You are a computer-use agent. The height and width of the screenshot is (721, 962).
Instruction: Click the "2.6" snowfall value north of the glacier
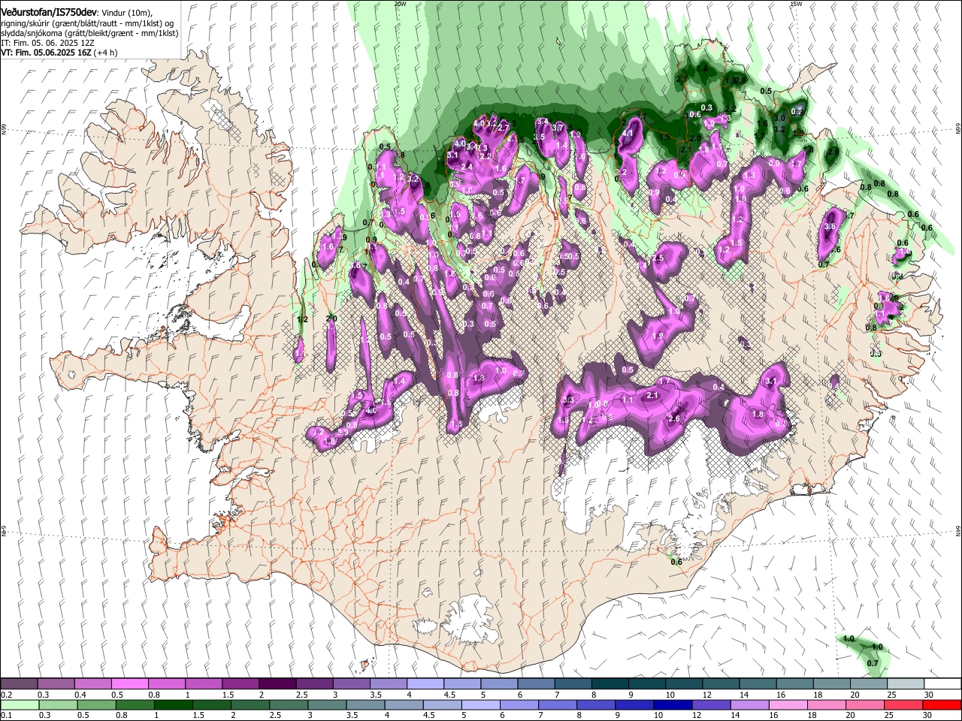(674, 418)
